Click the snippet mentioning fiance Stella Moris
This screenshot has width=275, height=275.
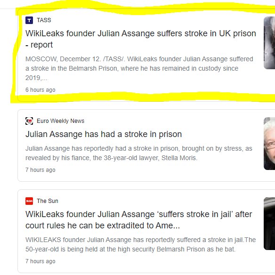coord(139,153)
